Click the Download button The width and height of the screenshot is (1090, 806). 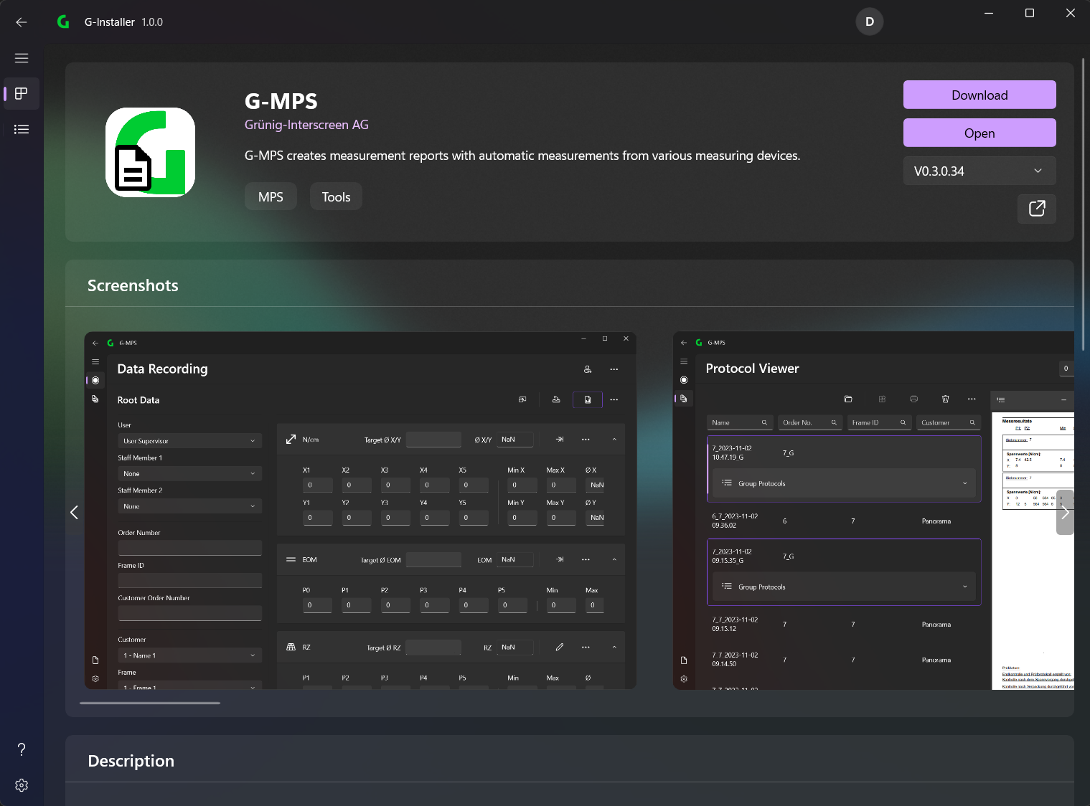coord(979,95)
